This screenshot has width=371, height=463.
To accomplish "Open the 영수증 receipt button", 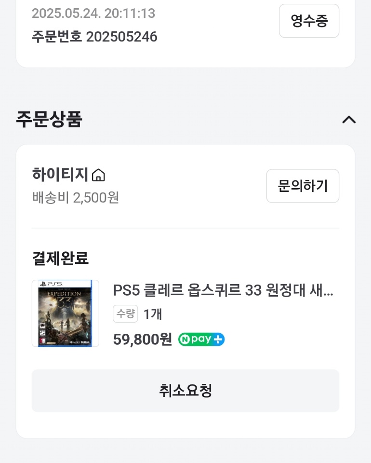I will [x=309, y=21].
